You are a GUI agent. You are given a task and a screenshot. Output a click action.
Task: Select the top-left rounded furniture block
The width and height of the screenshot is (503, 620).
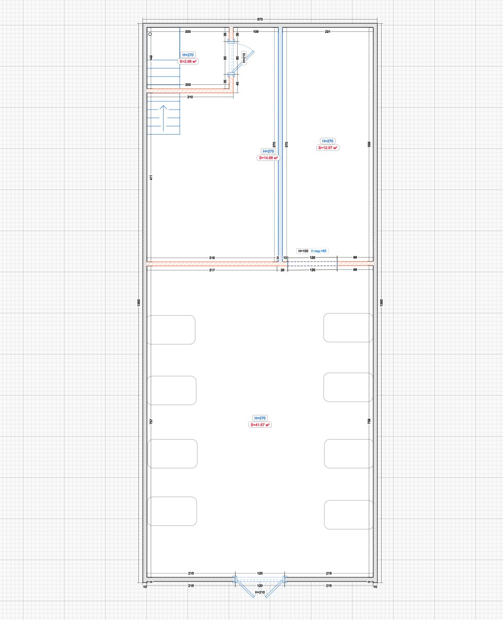point(171,330)
